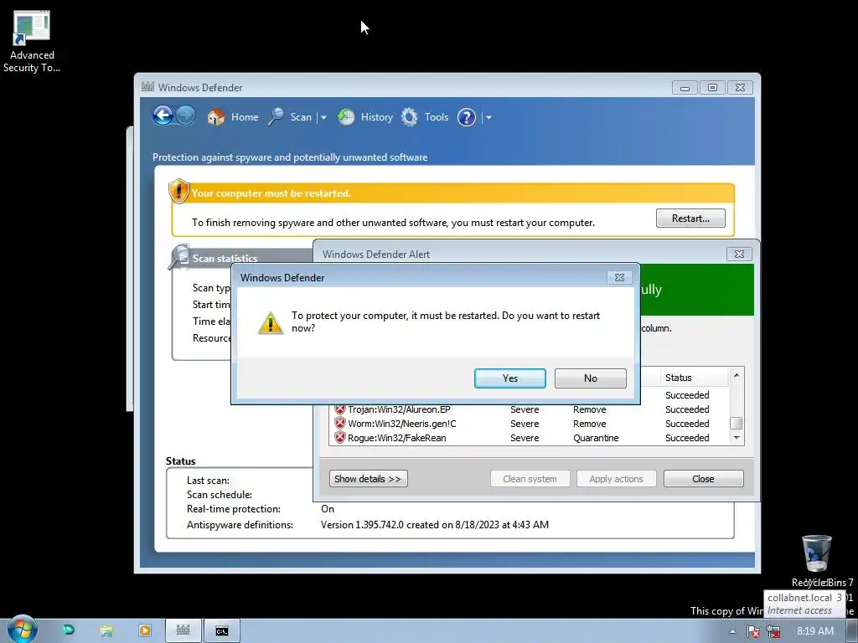Click the Clean system button

[530, 478]
